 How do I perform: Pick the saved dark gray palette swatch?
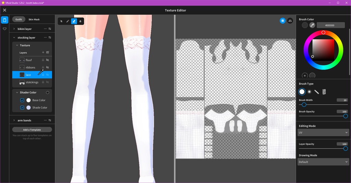312,75
